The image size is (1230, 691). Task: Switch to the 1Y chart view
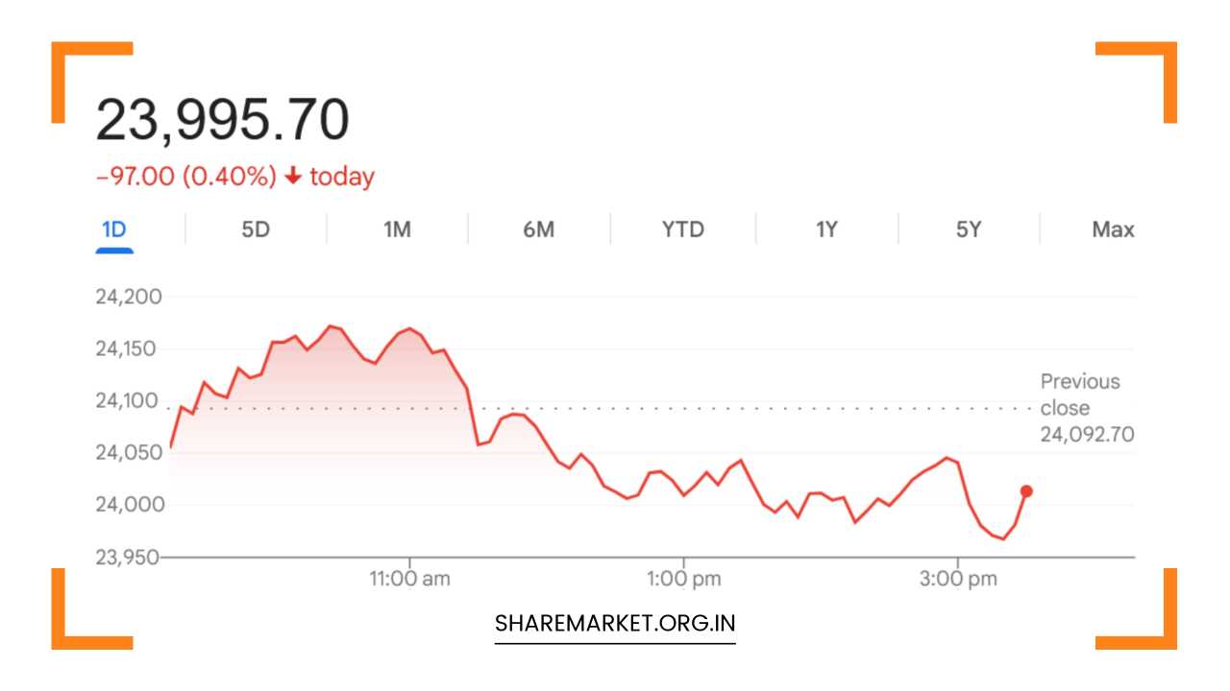(x=825, y=229)
